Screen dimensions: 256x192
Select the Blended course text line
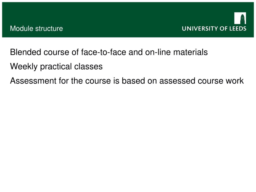(x=109, y=52)
